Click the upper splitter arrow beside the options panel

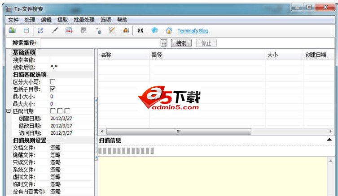[96, 100]
